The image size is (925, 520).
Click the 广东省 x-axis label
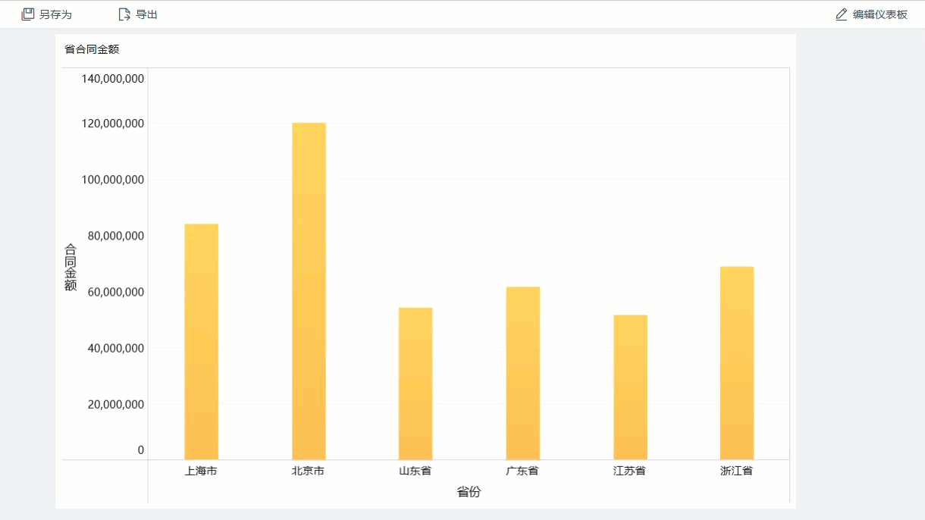click(x=522, y=471)
